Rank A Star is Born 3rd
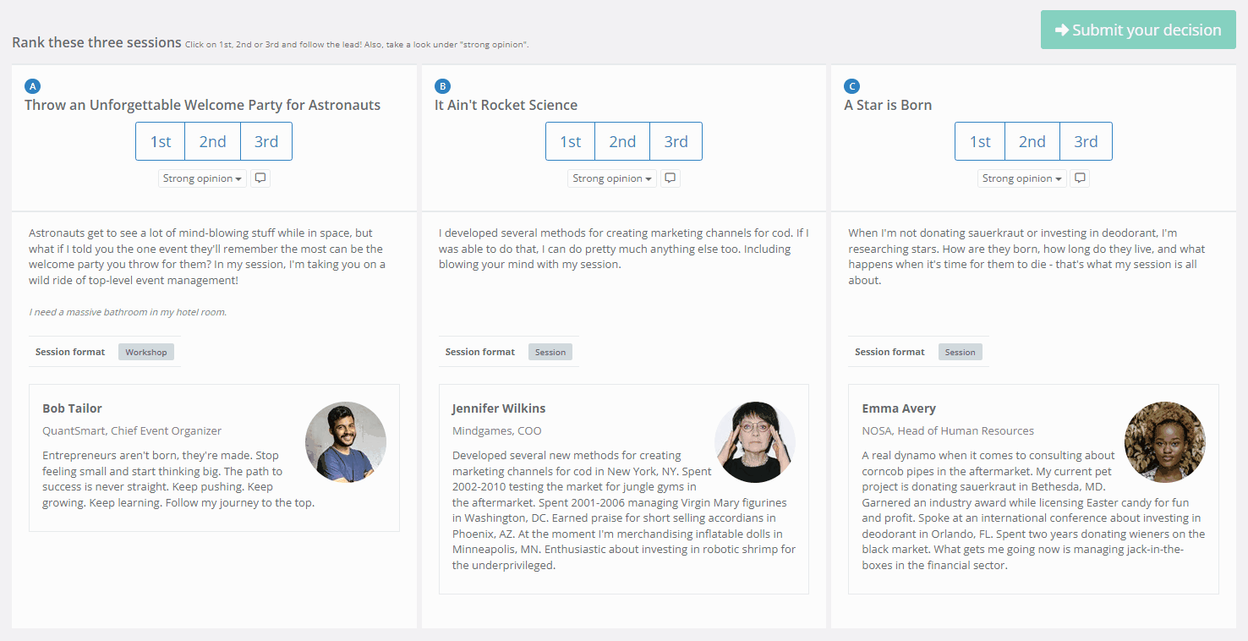Viewport: 1248px width, 641px height. [1086, 141]
